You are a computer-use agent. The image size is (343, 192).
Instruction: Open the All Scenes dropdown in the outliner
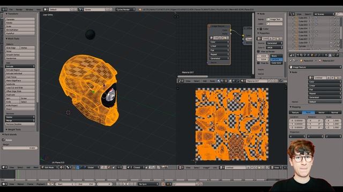324,14
